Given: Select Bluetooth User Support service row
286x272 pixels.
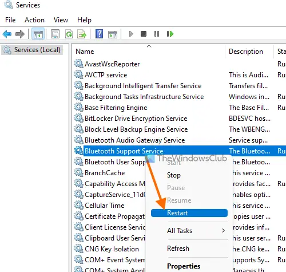Looking at the screenshot, I should 115,162.
